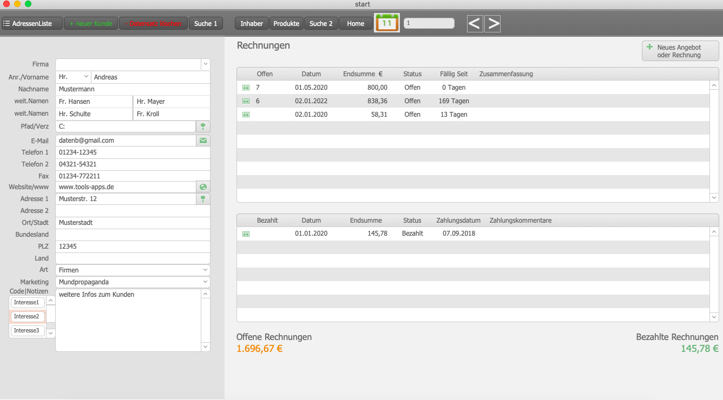Click the field containing Fr. Kroll
Screen dimensions: 723x400
point(172,114)
